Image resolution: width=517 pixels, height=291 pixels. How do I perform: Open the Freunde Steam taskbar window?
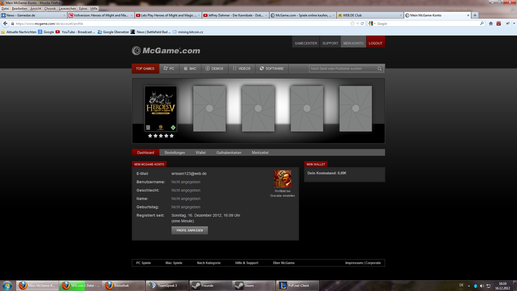click(x=211, y=286)
